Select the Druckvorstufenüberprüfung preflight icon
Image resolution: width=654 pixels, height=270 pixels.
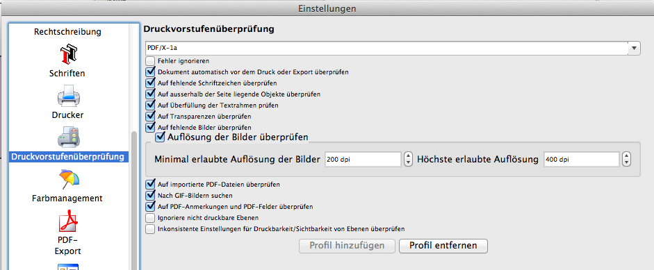[68, 137]
